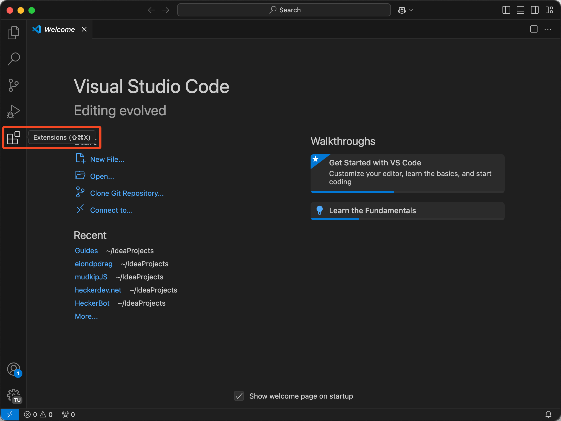The image size is (561, 421).
Task: Open the Explorer view in activity bar
Action: 13,33
